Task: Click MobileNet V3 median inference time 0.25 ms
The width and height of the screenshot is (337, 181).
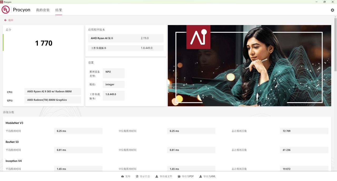Action: click(191, 131)
